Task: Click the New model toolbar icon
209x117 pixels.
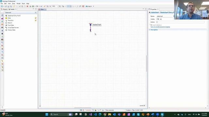Action: 2,6
